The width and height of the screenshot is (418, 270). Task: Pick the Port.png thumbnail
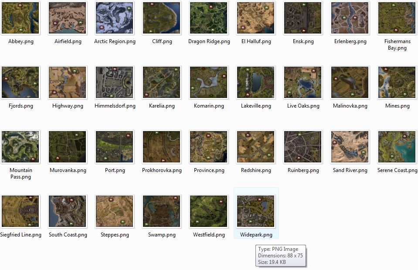pyautogui.click(x=114, y=147)
